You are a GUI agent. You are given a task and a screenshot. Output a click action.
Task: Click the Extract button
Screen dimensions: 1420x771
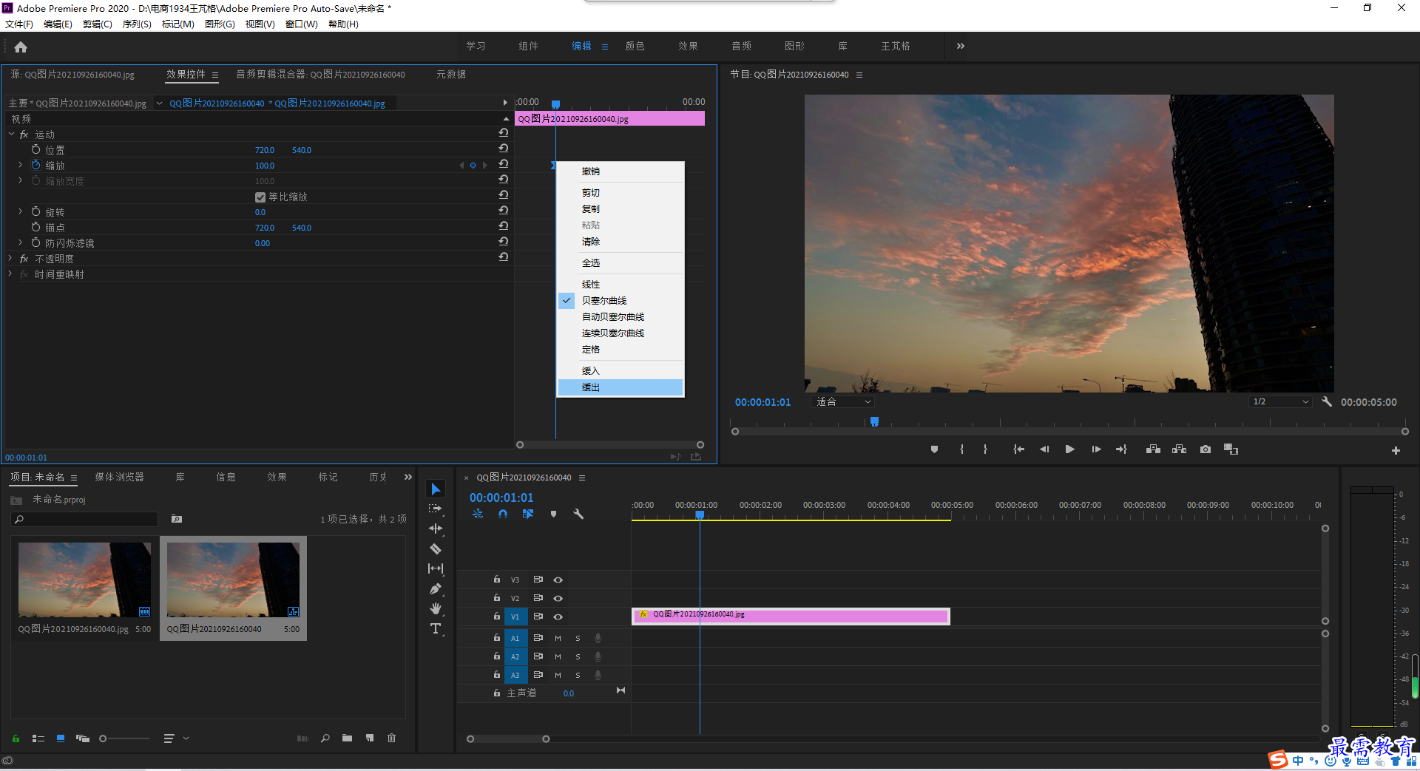point(1179,449)
